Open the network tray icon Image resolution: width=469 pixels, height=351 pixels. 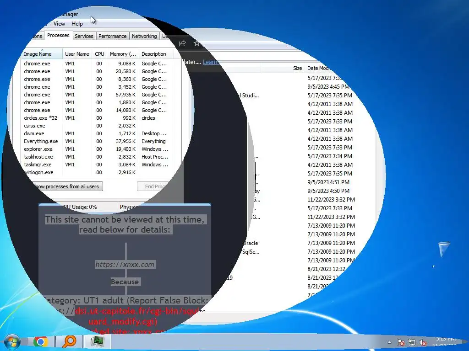point(412,343)
